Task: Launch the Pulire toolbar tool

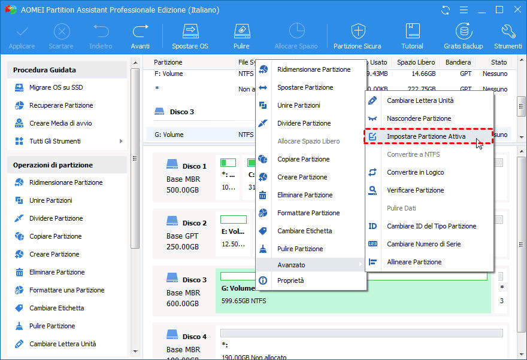Action: [x=242, y=36]
